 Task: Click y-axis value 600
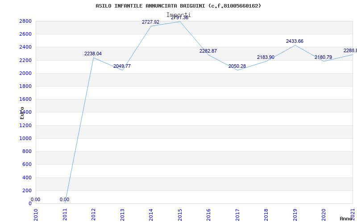point(27,164)
